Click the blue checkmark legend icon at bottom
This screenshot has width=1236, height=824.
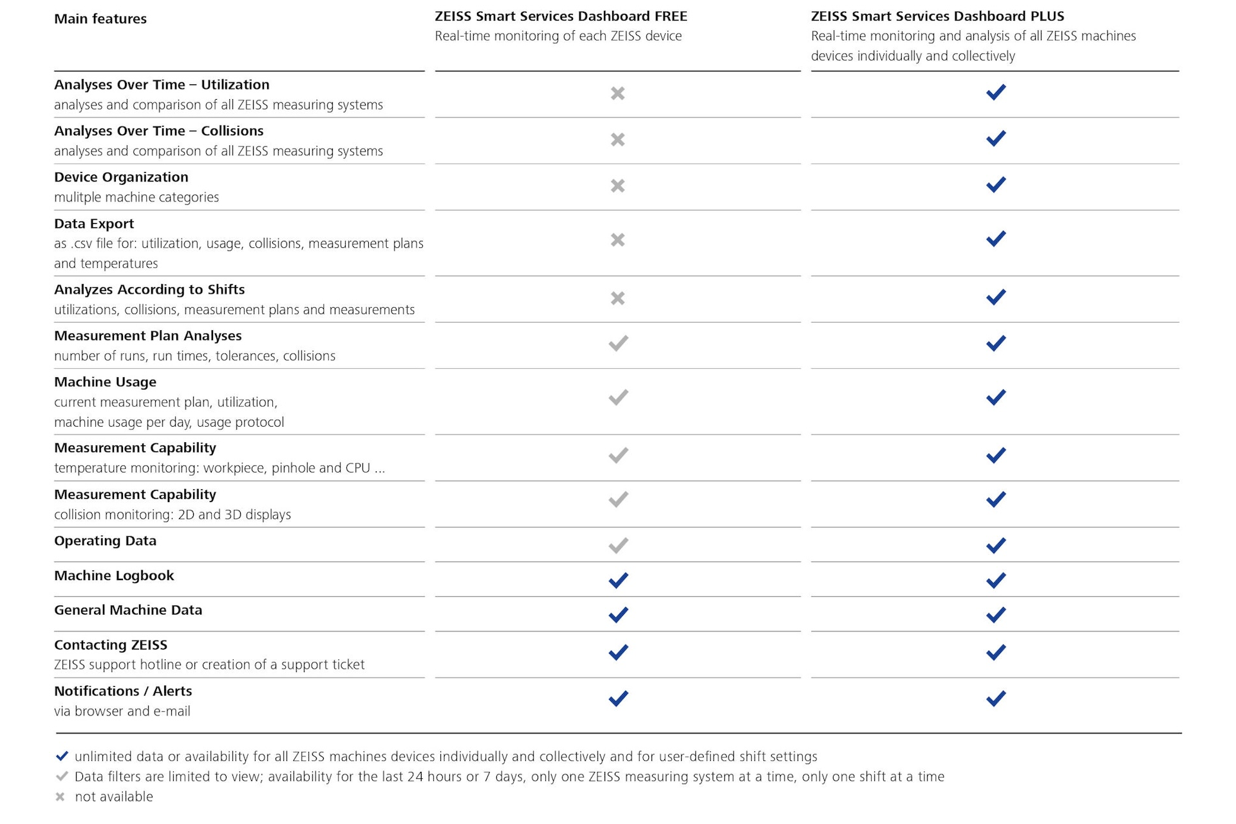62,756
